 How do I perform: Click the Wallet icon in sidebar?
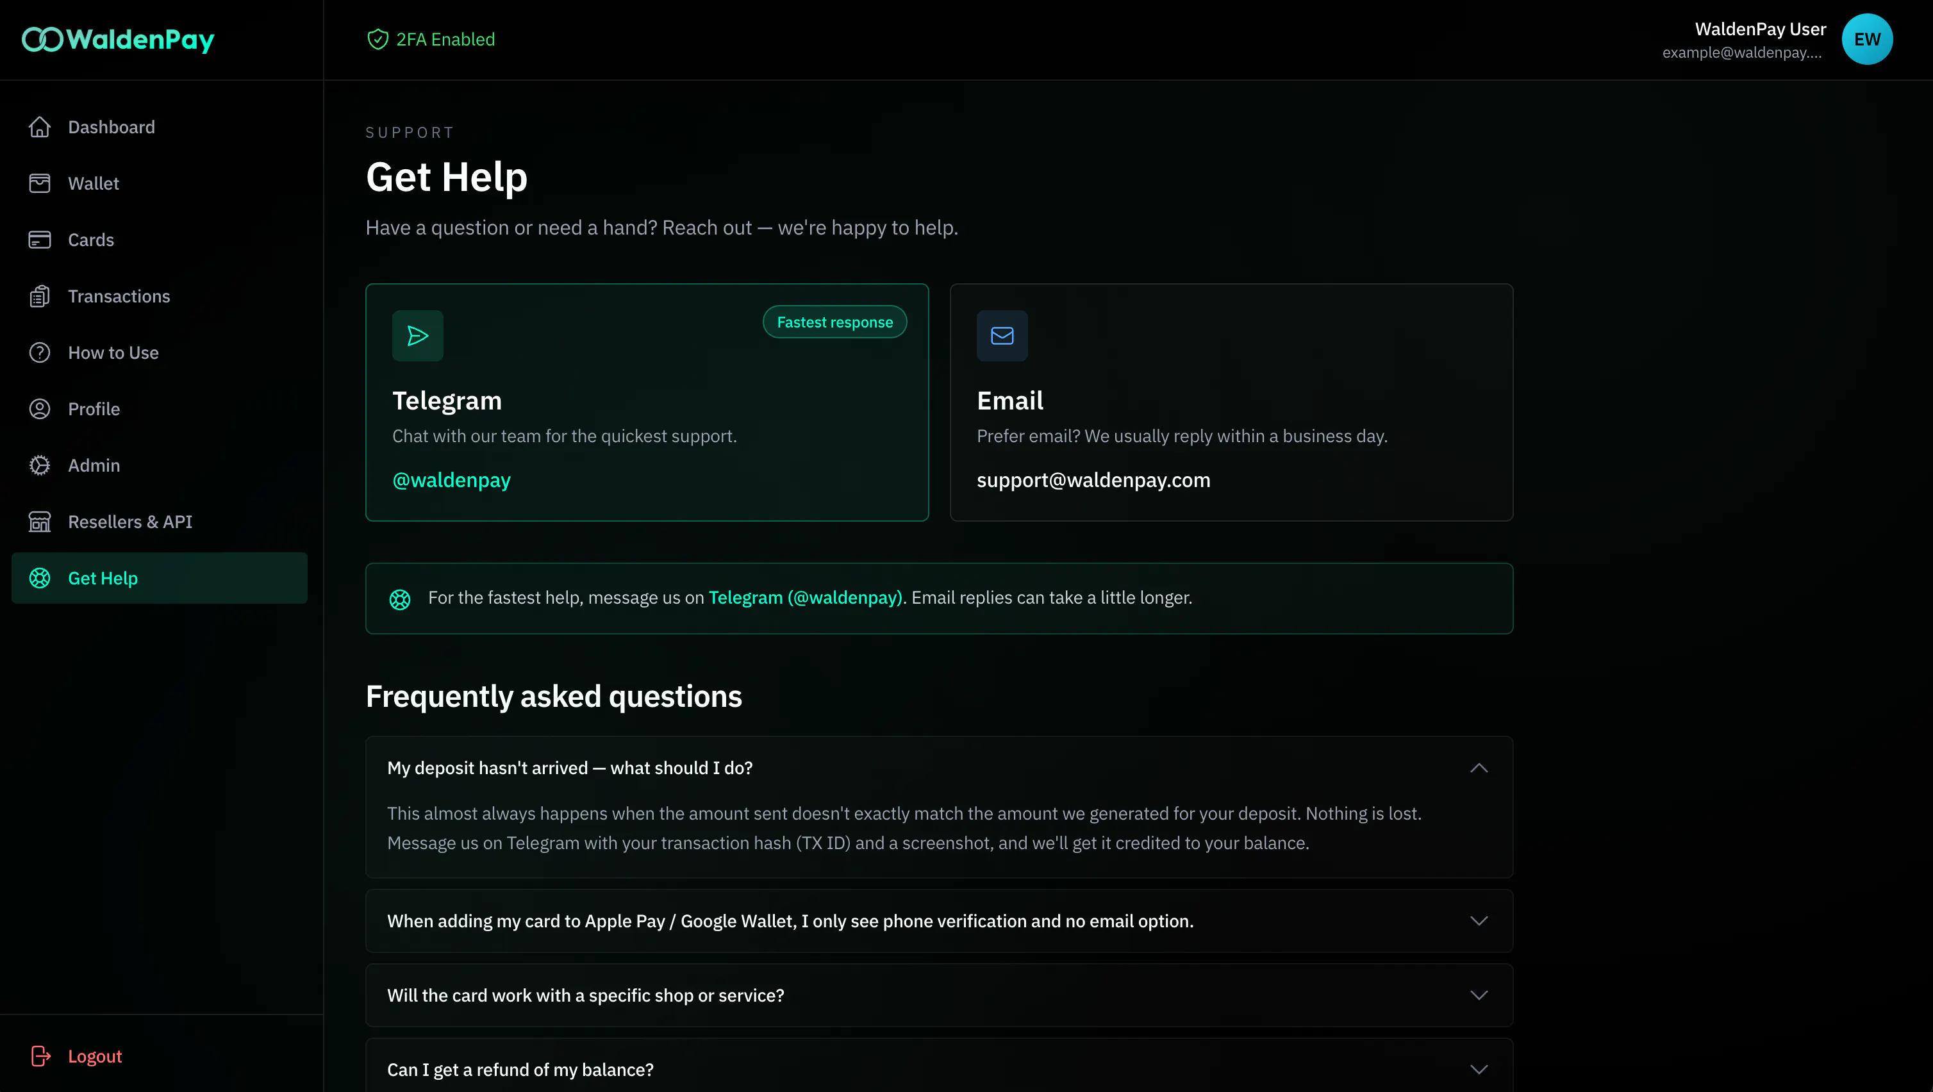40,183
